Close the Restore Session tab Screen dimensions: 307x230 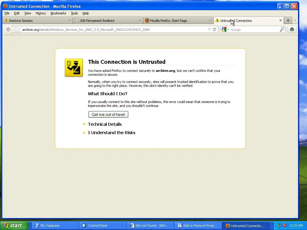click(69, 20)
